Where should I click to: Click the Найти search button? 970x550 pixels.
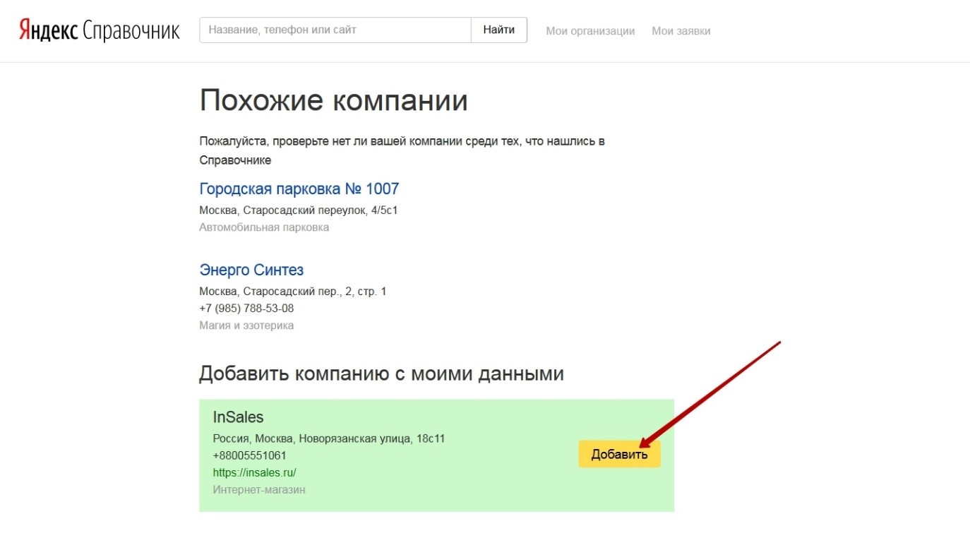point(499,30)
